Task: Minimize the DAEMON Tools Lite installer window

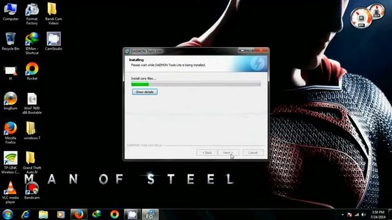Action: click(x=242, y=50)
